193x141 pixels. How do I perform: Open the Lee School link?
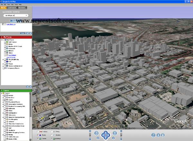pyautogui.click(x=12, y=55)
